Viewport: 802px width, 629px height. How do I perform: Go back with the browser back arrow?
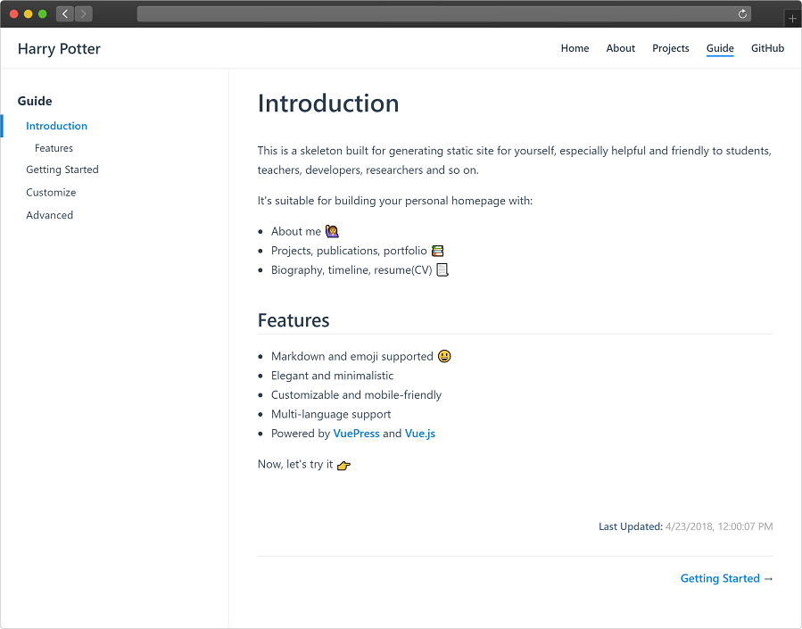pyautogui.click(x=65, y=13)
